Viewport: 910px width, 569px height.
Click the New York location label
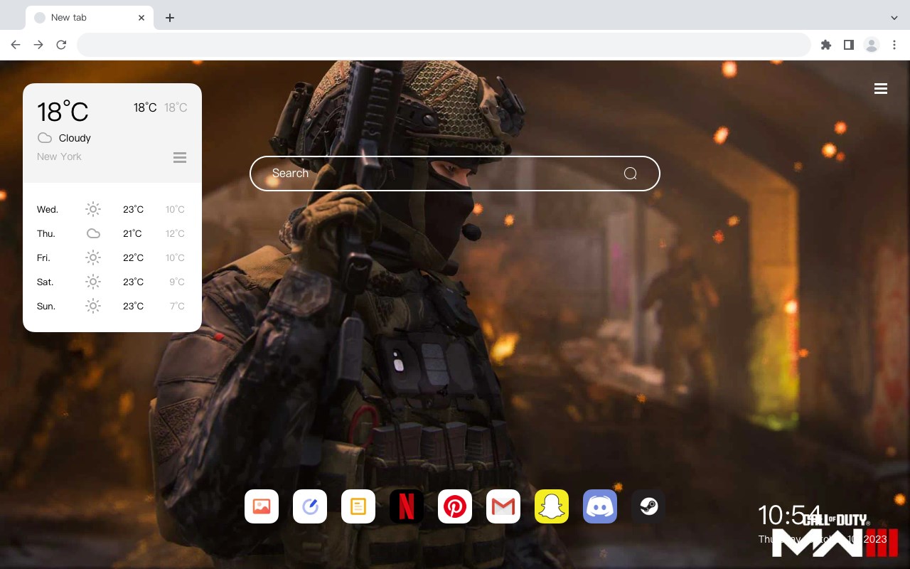59,156
